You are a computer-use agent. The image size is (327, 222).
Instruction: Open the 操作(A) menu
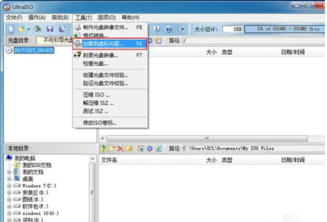tap(37, 18)
